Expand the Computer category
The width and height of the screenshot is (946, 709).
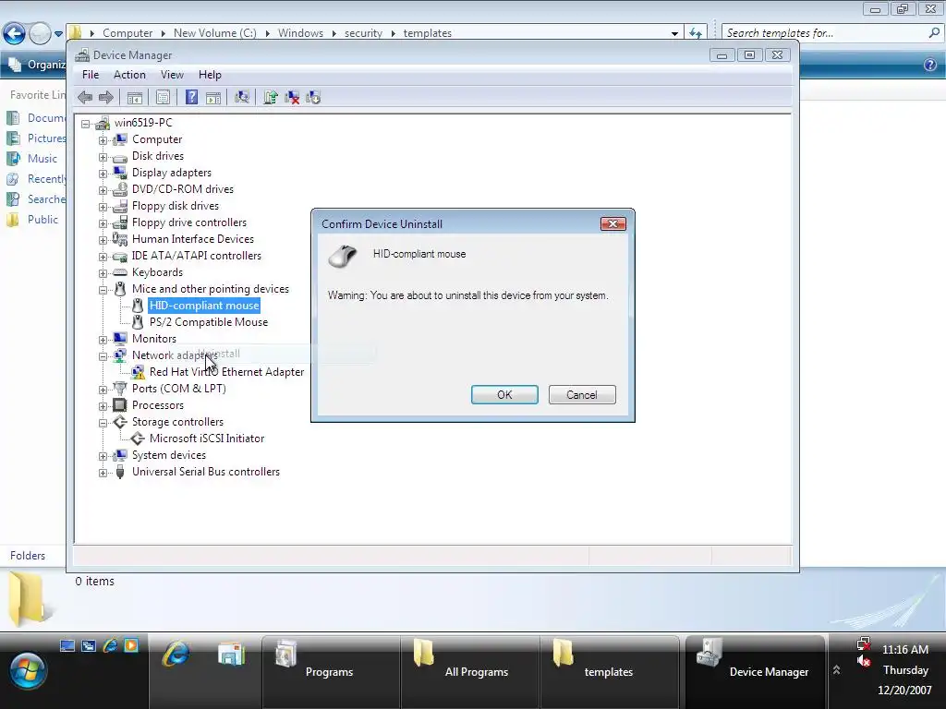103,140
